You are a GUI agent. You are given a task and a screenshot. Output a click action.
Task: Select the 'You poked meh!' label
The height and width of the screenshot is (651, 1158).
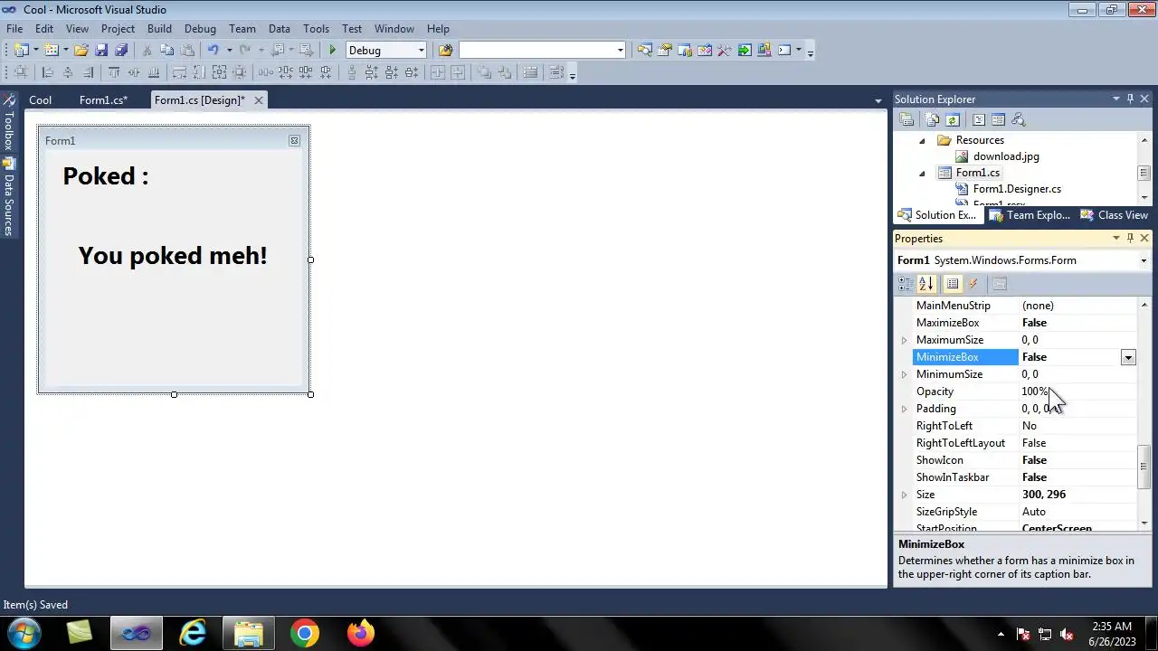[x=173, y=256]
